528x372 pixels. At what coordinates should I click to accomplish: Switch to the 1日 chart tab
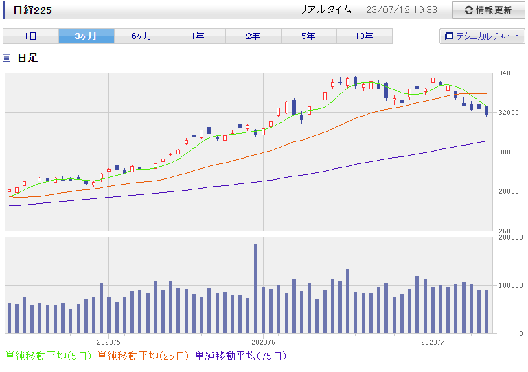30,36
